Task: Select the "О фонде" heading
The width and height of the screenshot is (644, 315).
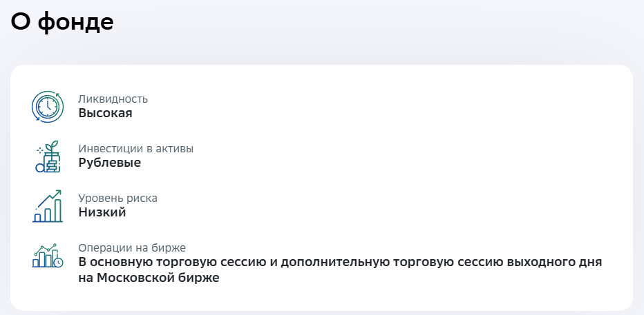Action: (x=62, y=22)
